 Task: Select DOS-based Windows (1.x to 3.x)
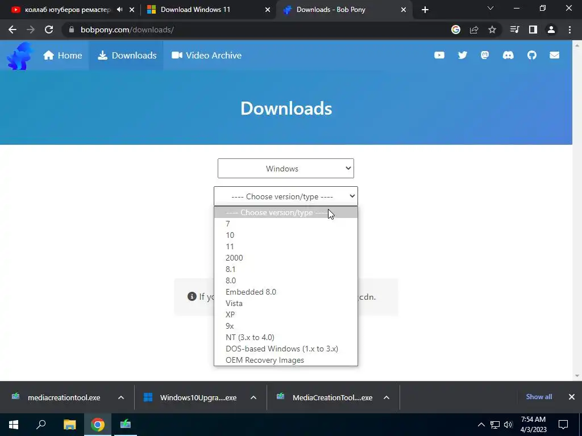pos(285,349)
